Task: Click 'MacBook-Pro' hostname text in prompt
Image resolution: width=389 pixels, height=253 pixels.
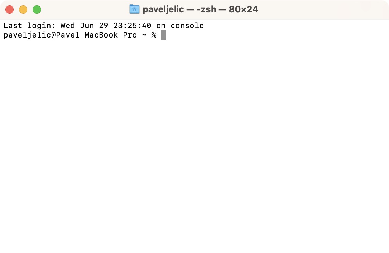Action: pos(111,35)
